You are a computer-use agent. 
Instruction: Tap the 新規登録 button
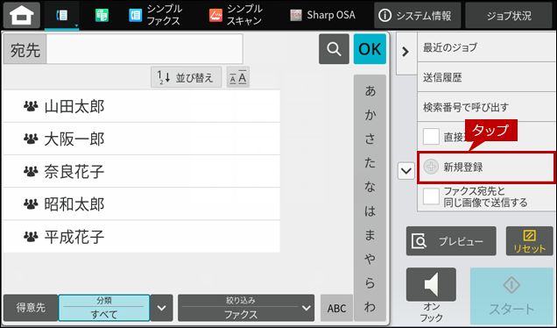tap(486, 168)
